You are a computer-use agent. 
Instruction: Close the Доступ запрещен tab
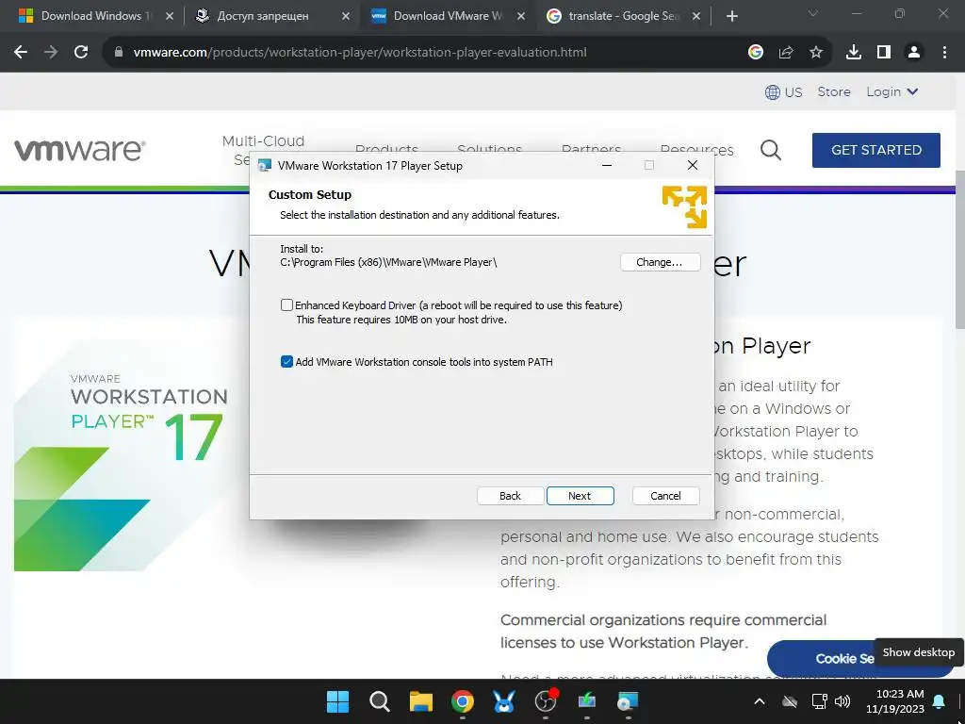[345, 16]
